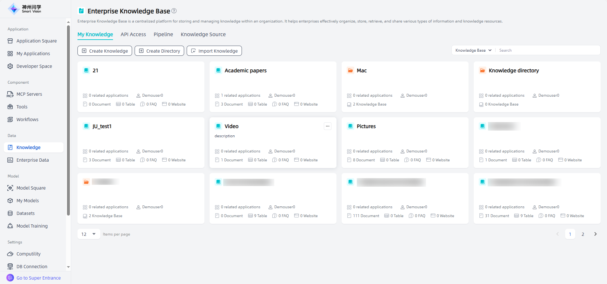Click the Datasets icon in sidebar
607x284 pixels.
(x=10, y=213)
